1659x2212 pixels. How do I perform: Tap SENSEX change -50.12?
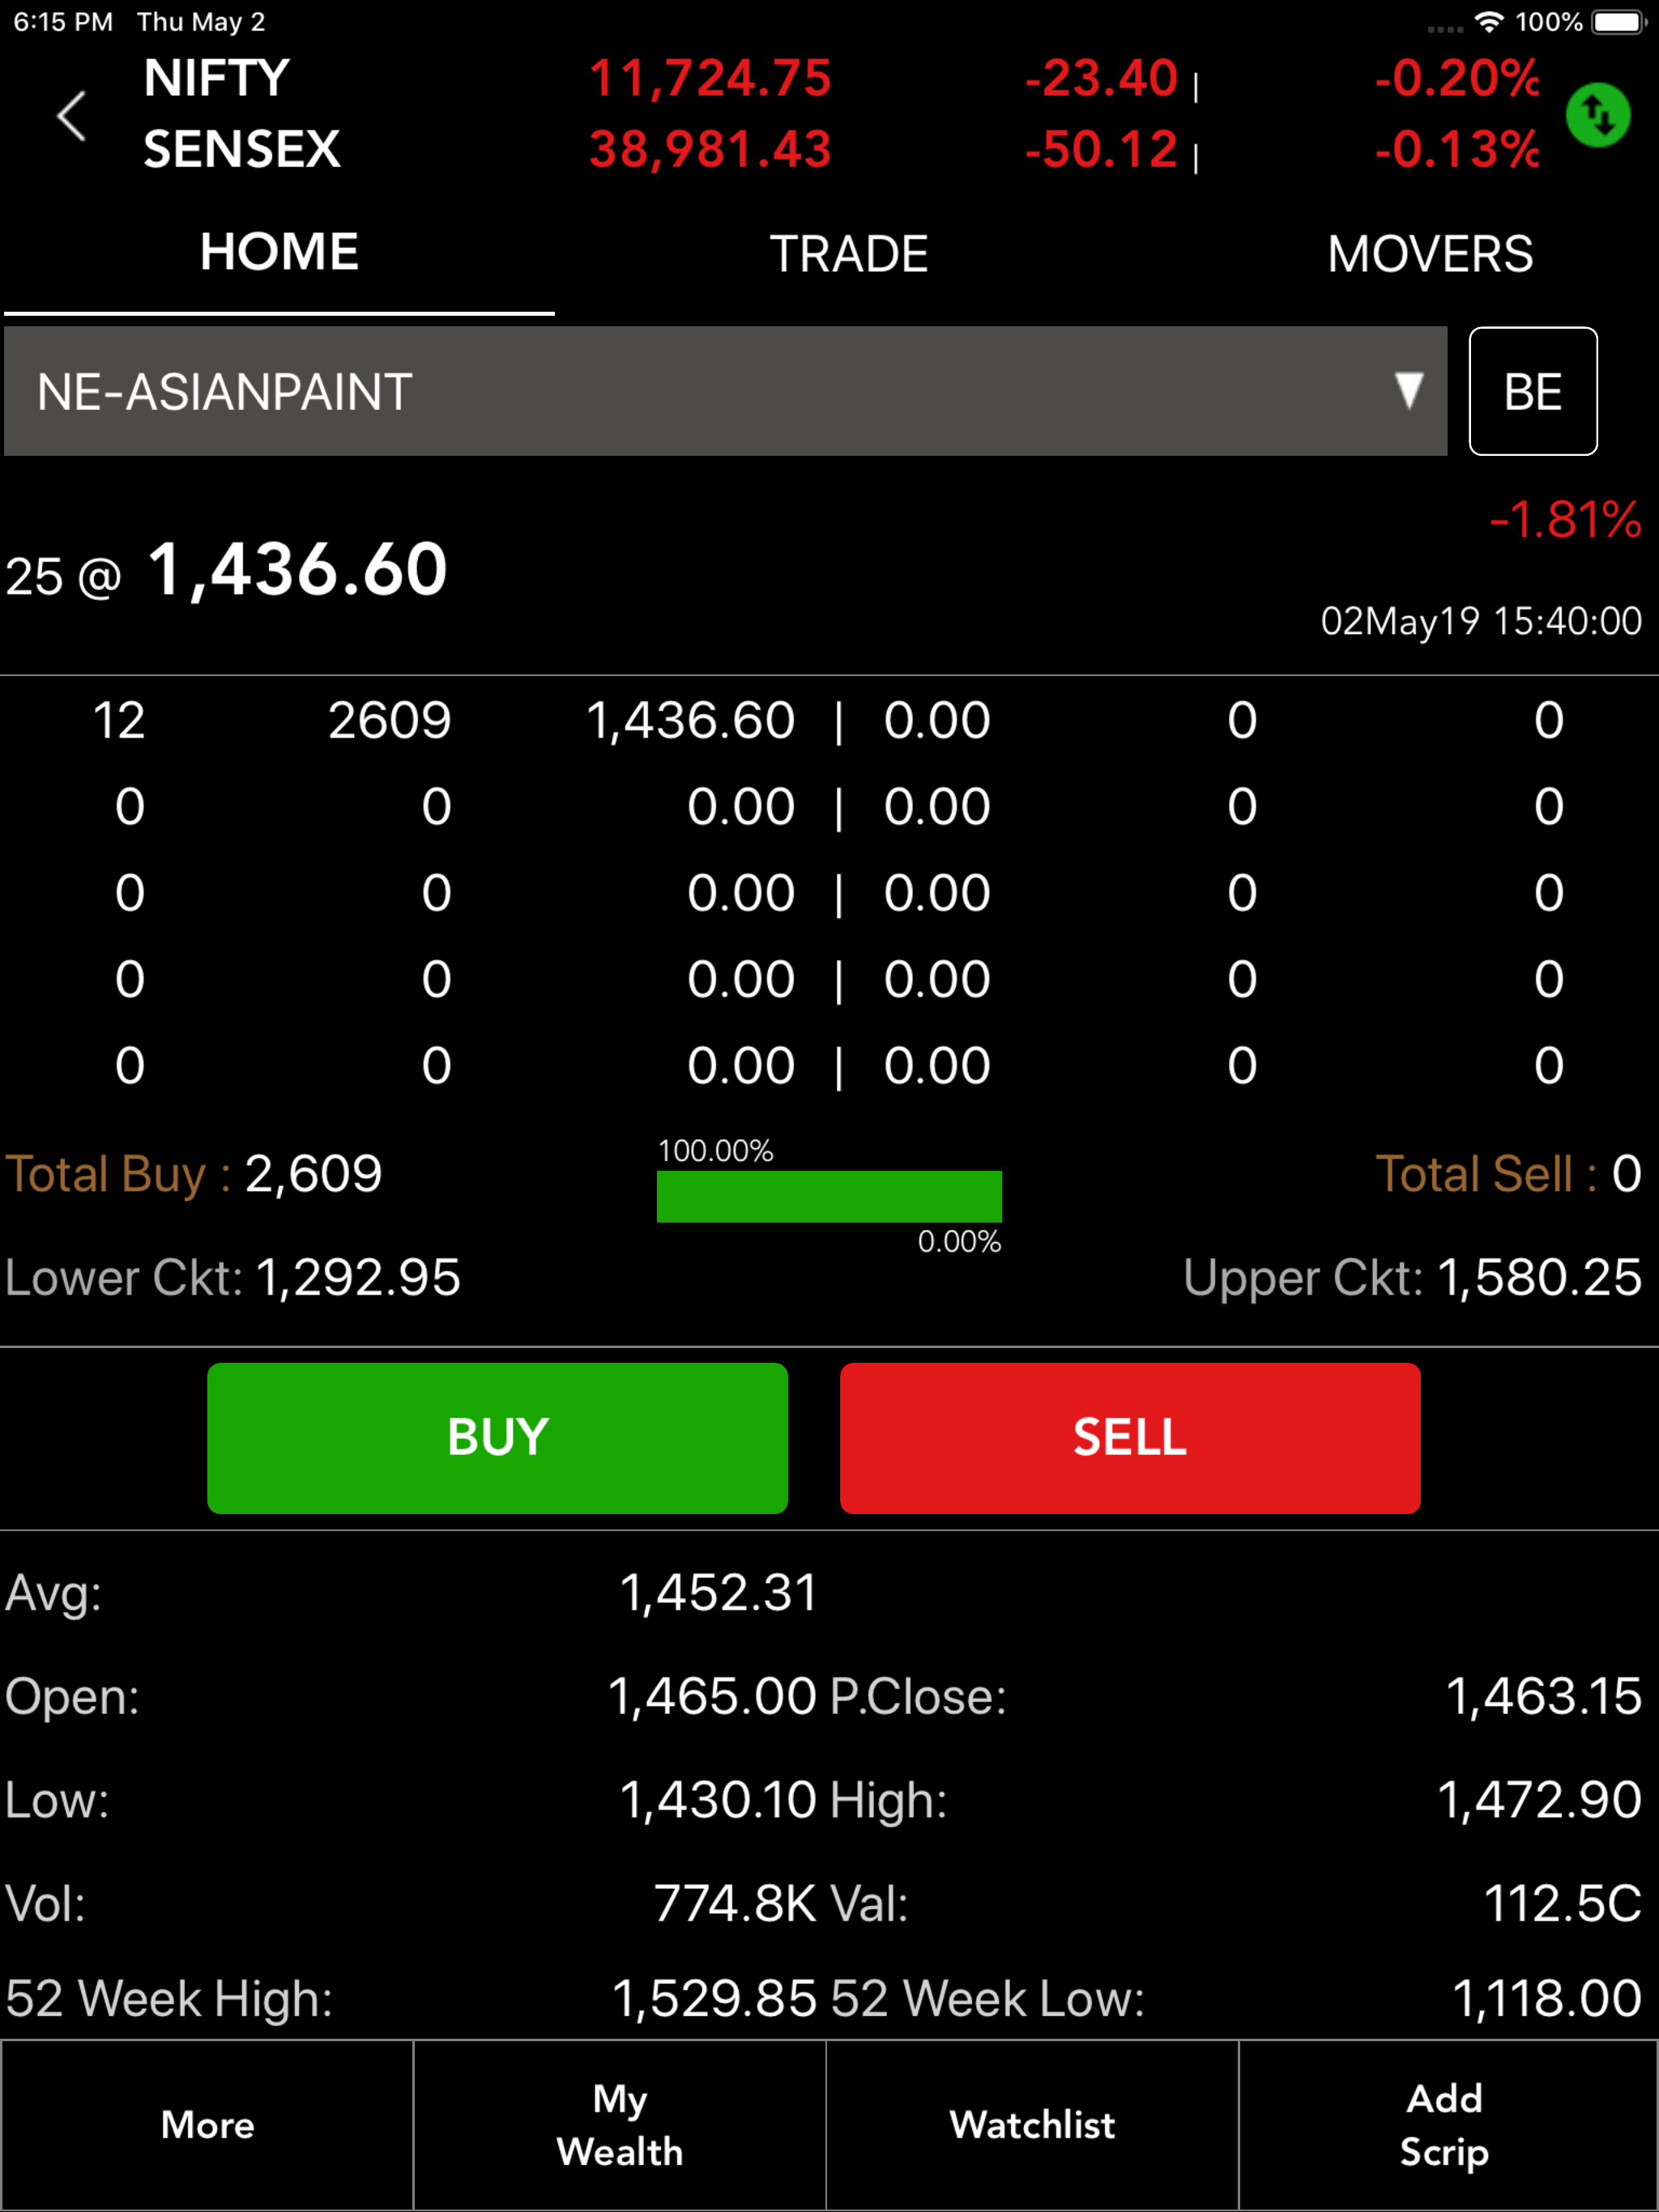(1101, 150)
